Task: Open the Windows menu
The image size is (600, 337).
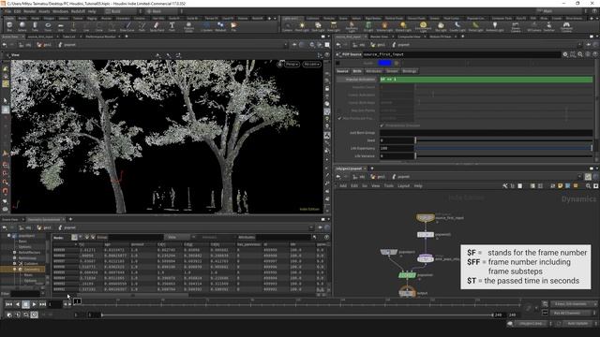Action: pos(60,11)
